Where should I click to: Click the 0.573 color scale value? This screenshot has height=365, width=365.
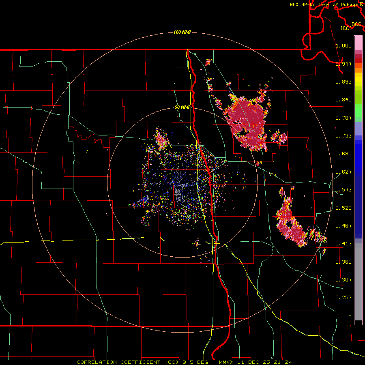(x=344, y=190)
